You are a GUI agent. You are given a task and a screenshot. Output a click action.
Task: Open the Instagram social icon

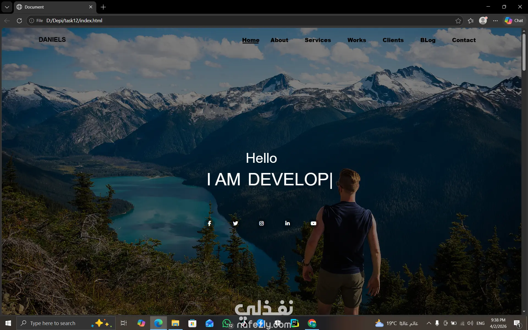pyautogui.click(x=262, y=223)
